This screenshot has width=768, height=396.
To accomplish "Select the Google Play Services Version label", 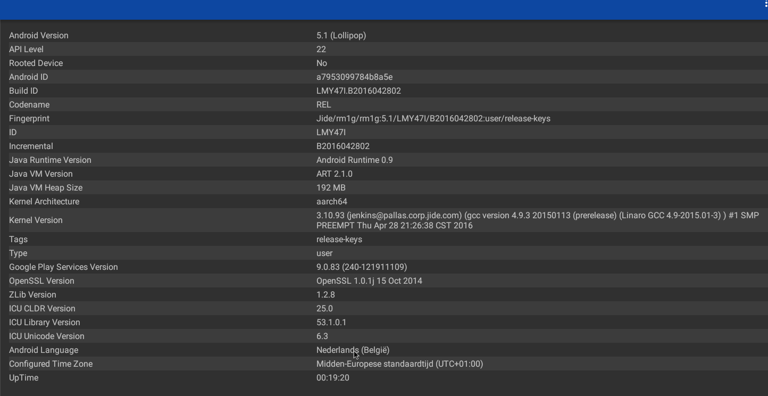I will [x=63, y=267].
